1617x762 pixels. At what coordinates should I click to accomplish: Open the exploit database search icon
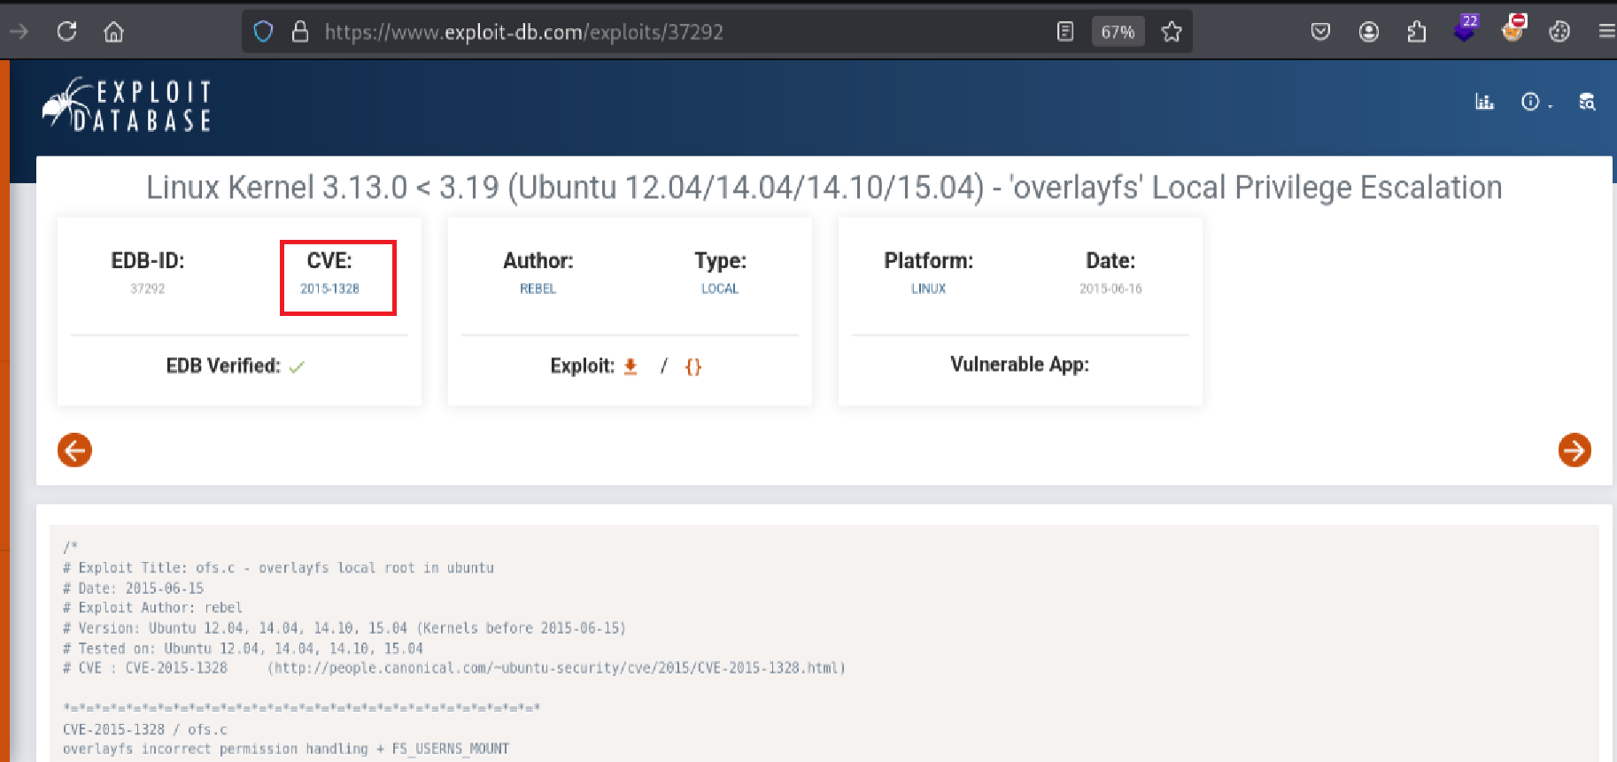1587,102
